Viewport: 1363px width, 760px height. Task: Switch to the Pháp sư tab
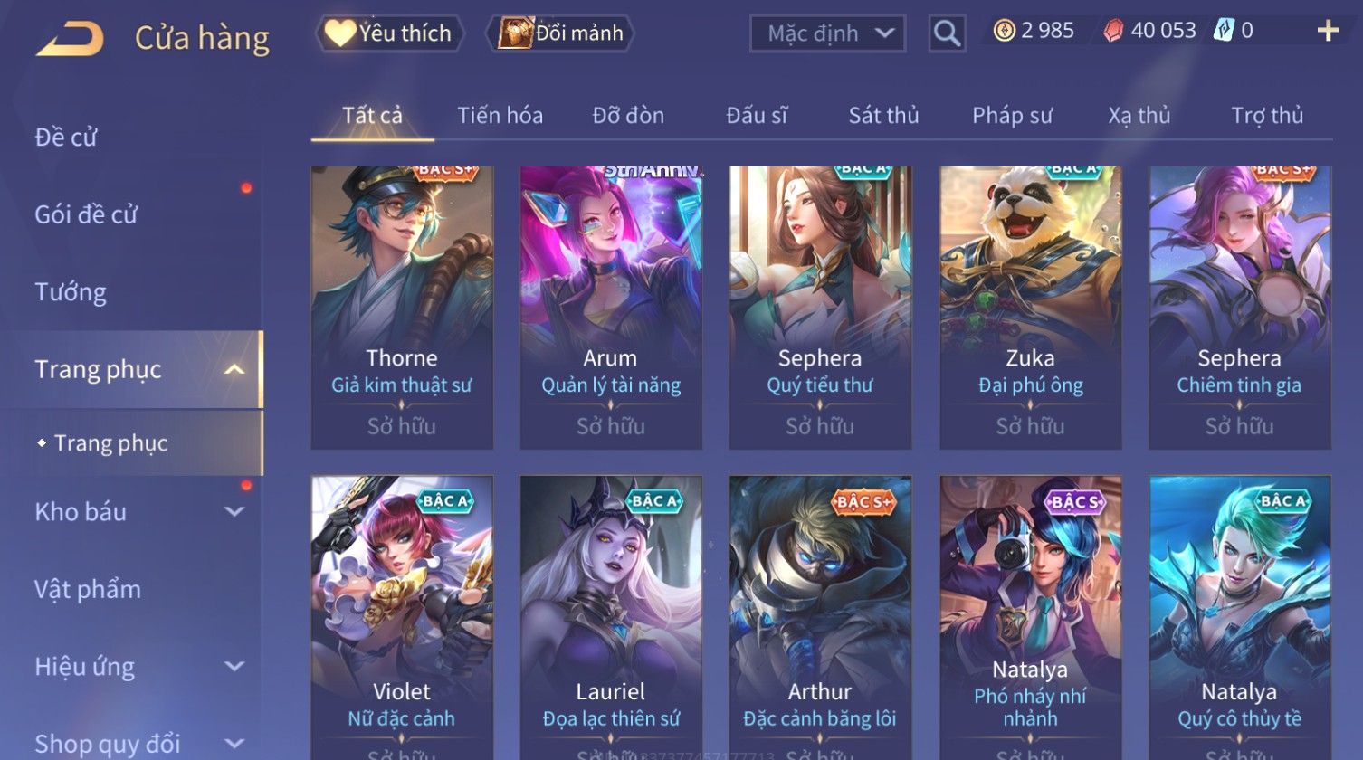point(1012,116)
